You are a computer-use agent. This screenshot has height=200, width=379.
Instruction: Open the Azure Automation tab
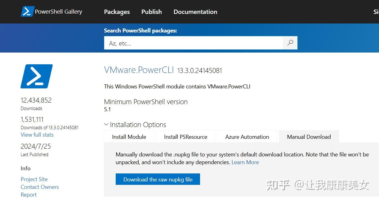(x=247, y=137)
